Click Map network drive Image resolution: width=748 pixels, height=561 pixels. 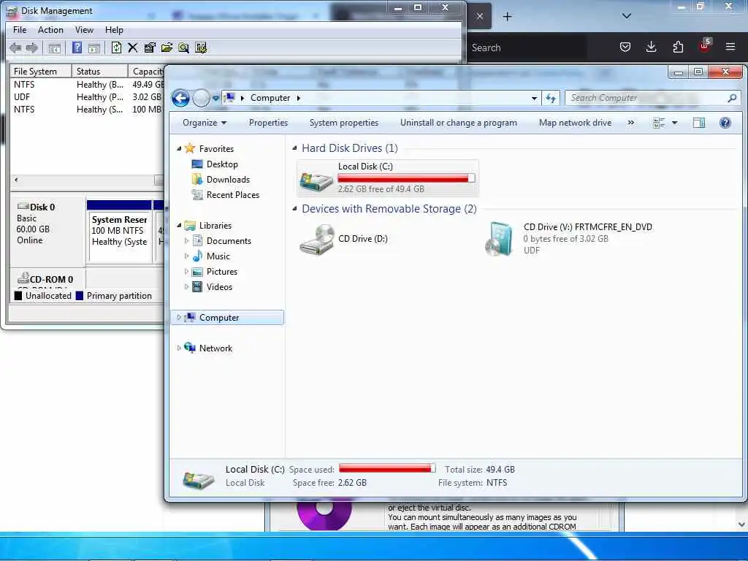(575, 123)
